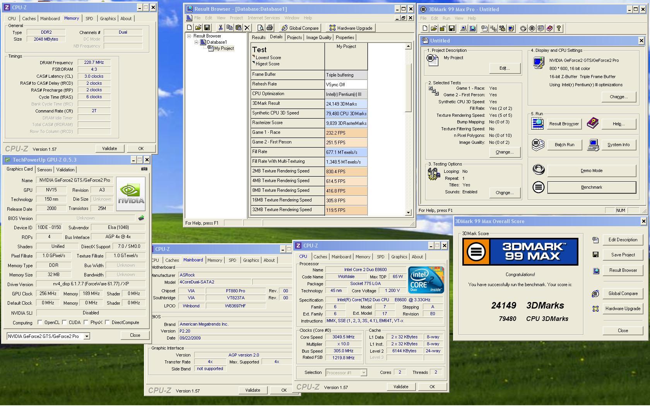
Task: Click the project description icon in 3DMark toolbar
Action: tap(484, 28)
